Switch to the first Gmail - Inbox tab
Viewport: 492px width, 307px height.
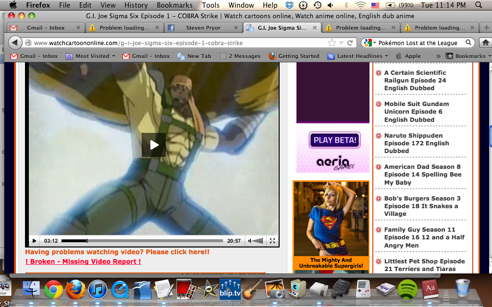(x=45, y=27)
